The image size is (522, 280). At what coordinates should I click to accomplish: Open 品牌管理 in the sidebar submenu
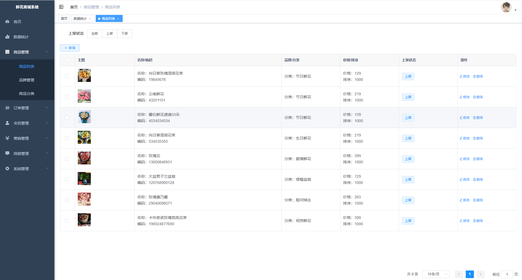pyautogui.click(x=27, y=80)
